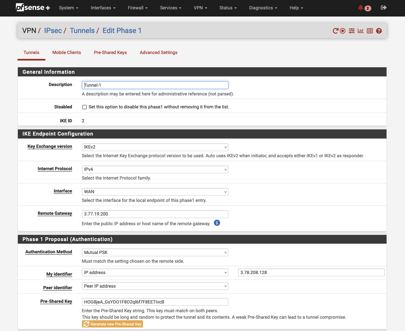Select the Description input field
Viewport: 405px width, 331px height.
155,85
